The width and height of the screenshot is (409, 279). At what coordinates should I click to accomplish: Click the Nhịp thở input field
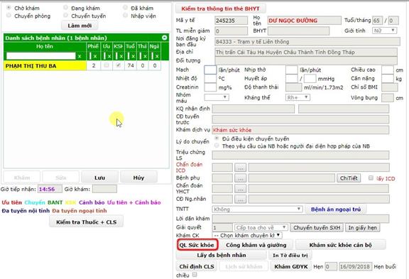click(291, 70)
